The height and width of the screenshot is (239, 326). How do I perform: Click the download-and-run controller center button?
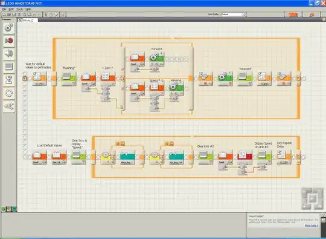click(x=312, y=198)
